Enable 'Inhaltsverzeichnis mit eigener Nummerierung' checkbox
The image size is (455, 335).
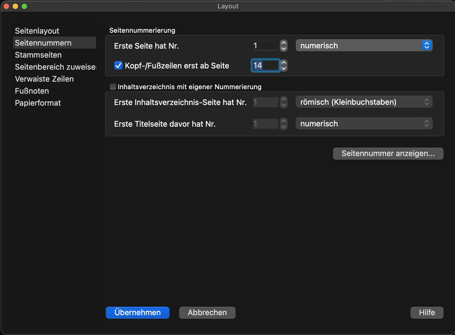(113, 87)
